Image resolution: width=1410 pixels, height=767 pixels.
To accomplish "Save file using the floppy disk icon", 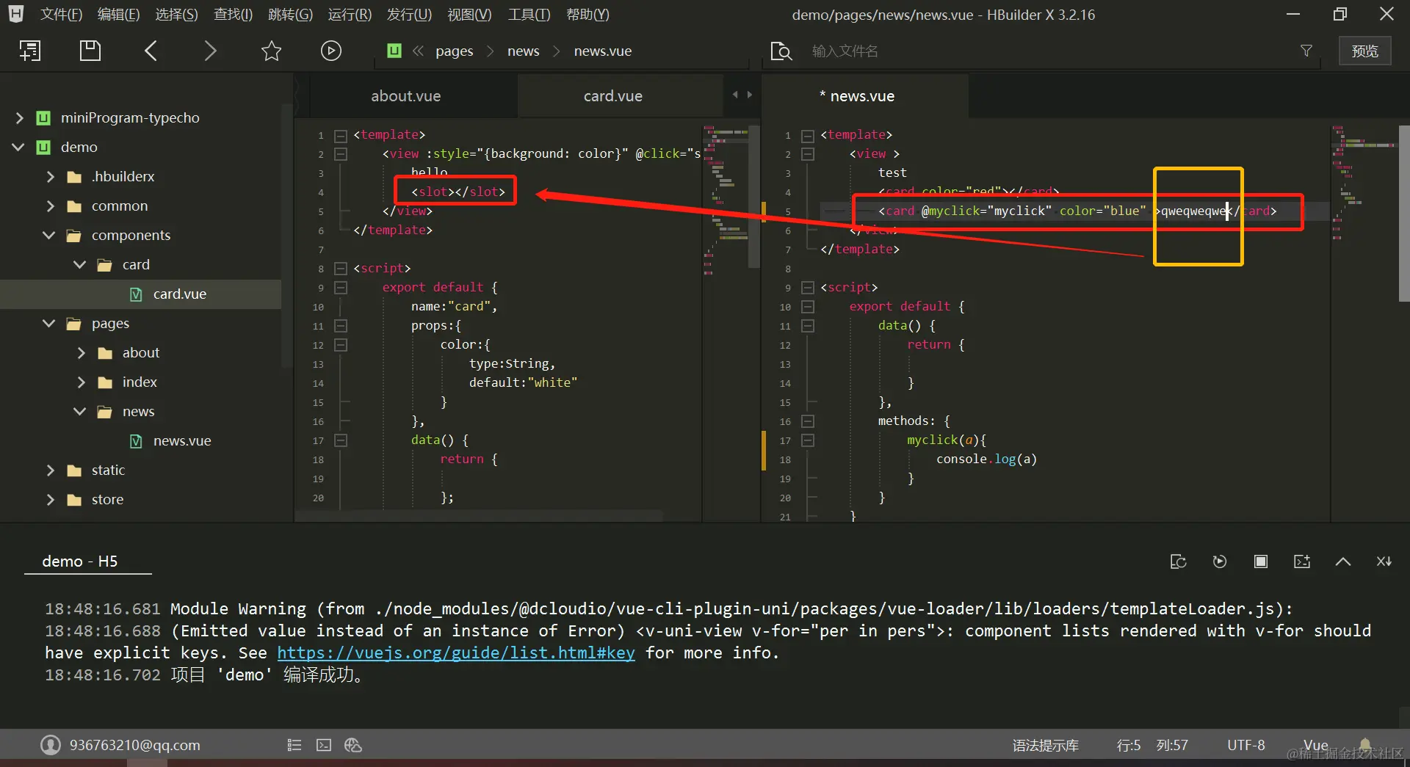I will click(x=90, y=51).
